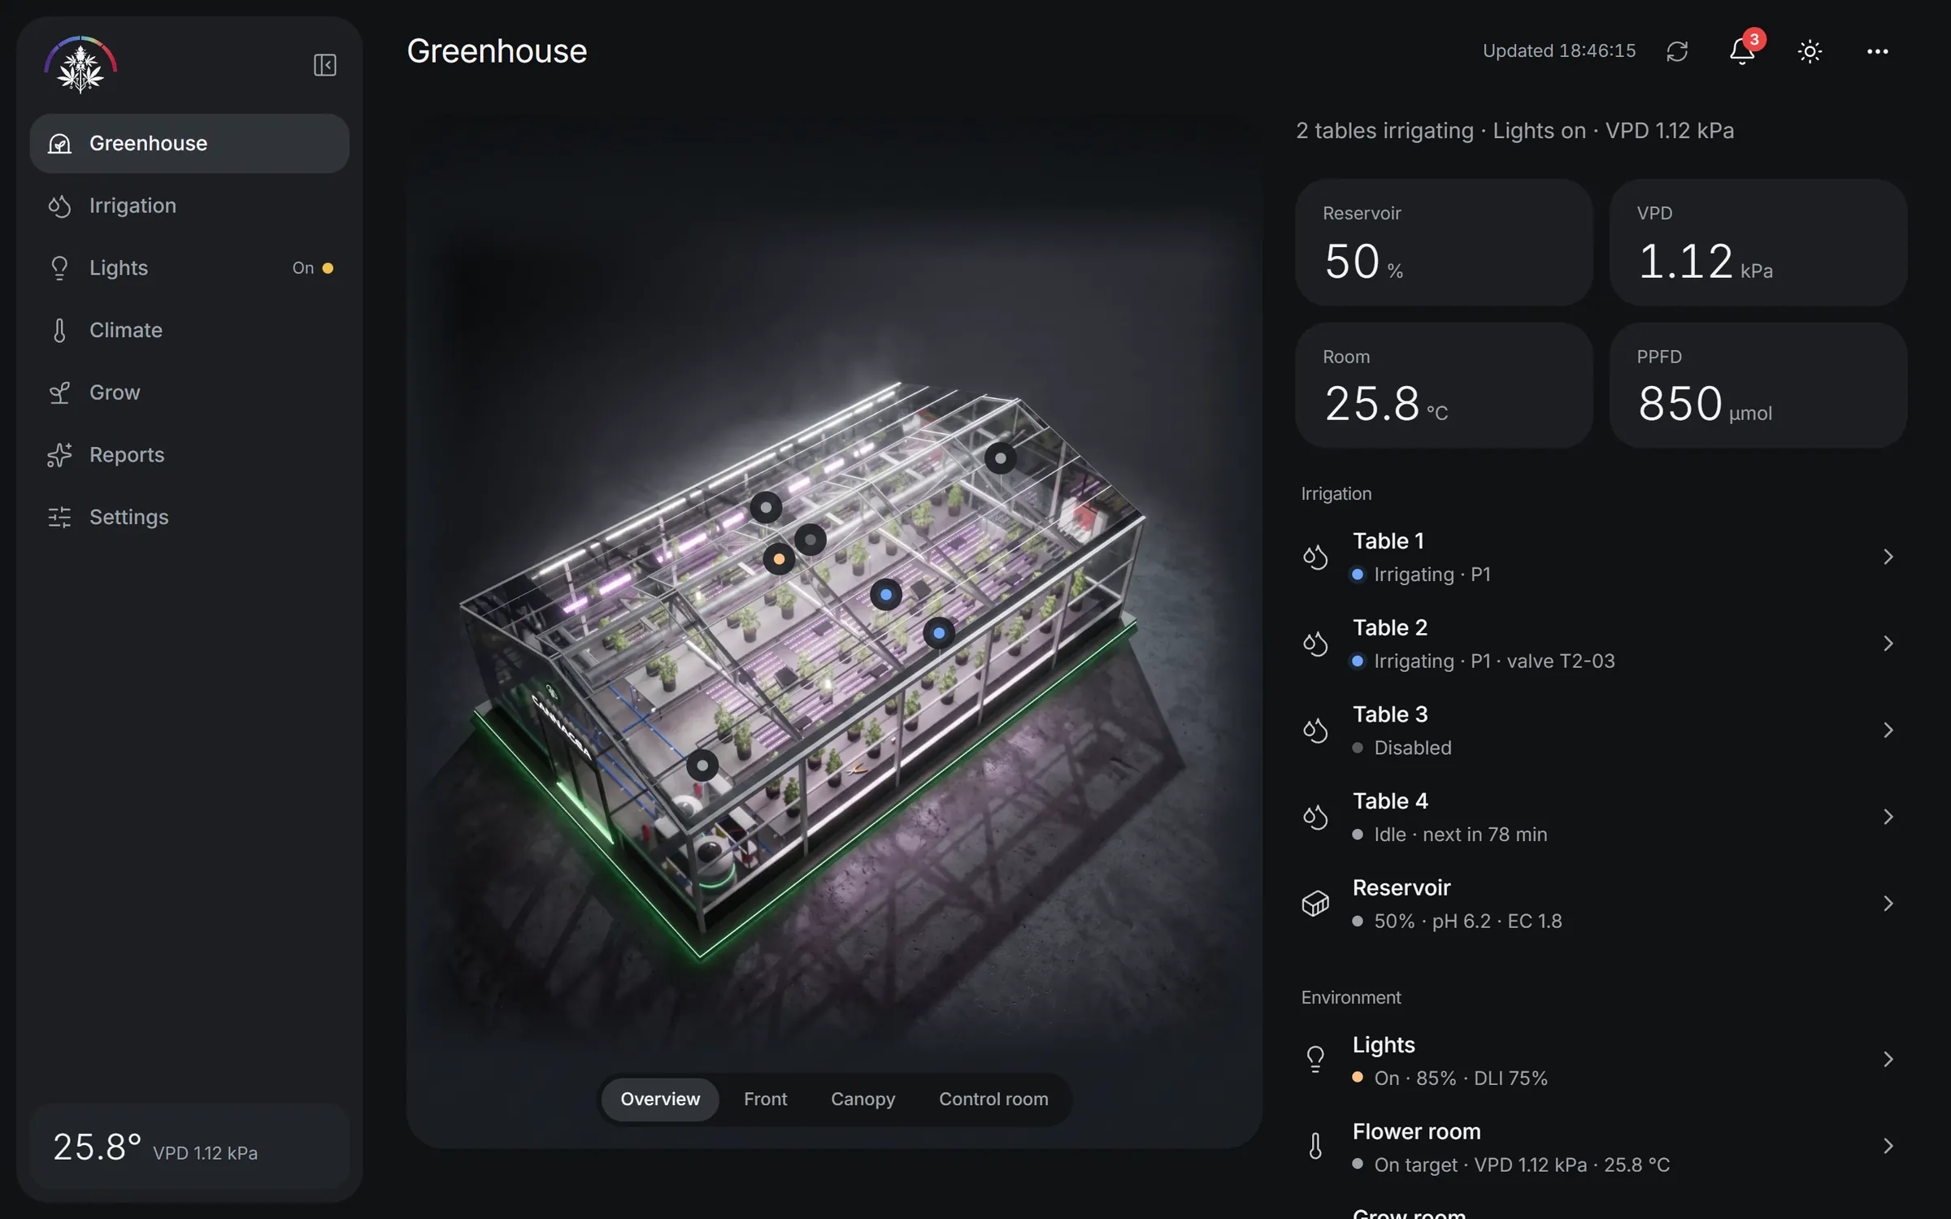Image resolution: width=1951 pixels, height=1219 pixels.
Task: Refresh the greenhouse data
Action: click(1677, 51)
